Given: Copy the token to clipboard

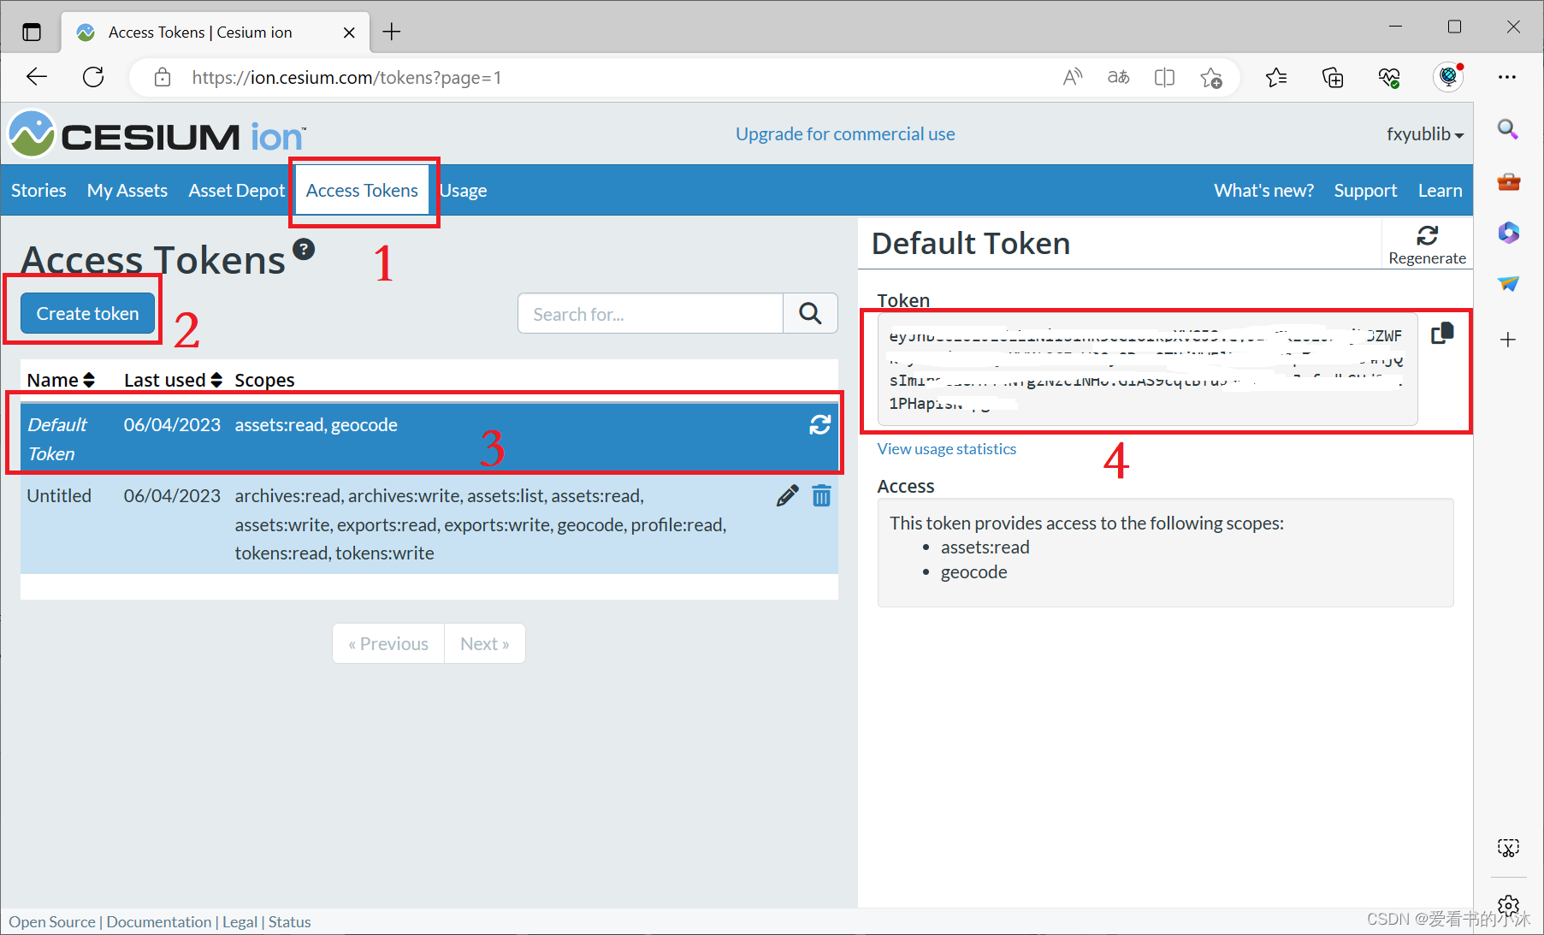Looking at the screenshot, I should click(x=1442, y=334).
